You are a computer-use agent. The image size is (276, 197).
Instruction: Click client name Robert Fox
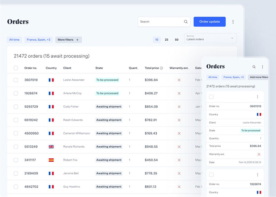tap(70, 160)
